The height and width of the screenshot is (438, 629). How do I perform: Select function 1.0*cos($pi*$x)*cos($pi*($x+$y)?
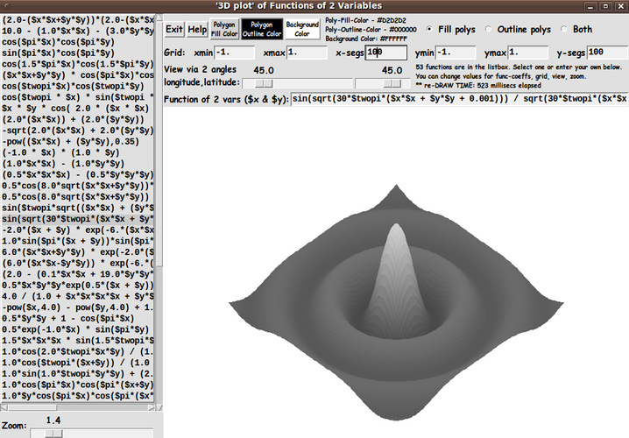click(x=77, y=385)
